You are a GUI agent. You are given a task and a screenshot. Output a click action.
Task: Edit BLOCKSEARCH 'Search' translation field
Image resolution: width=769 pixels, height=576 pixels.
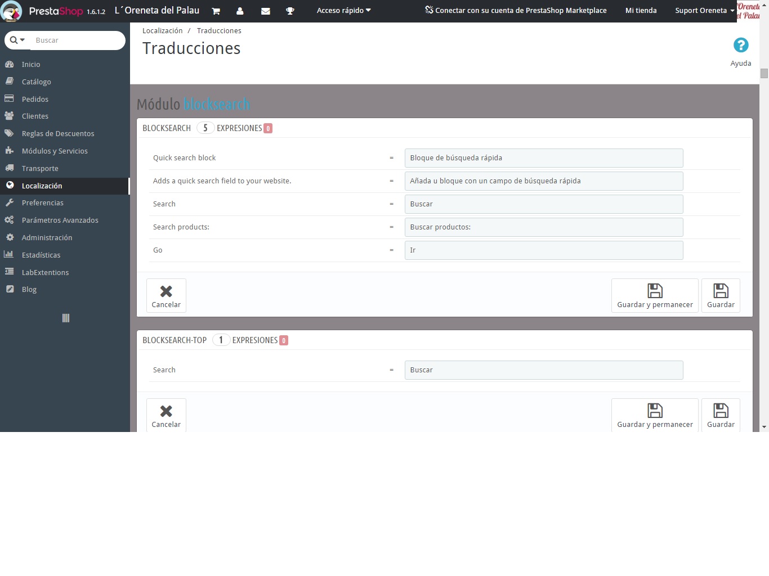(x=544, y=204)
